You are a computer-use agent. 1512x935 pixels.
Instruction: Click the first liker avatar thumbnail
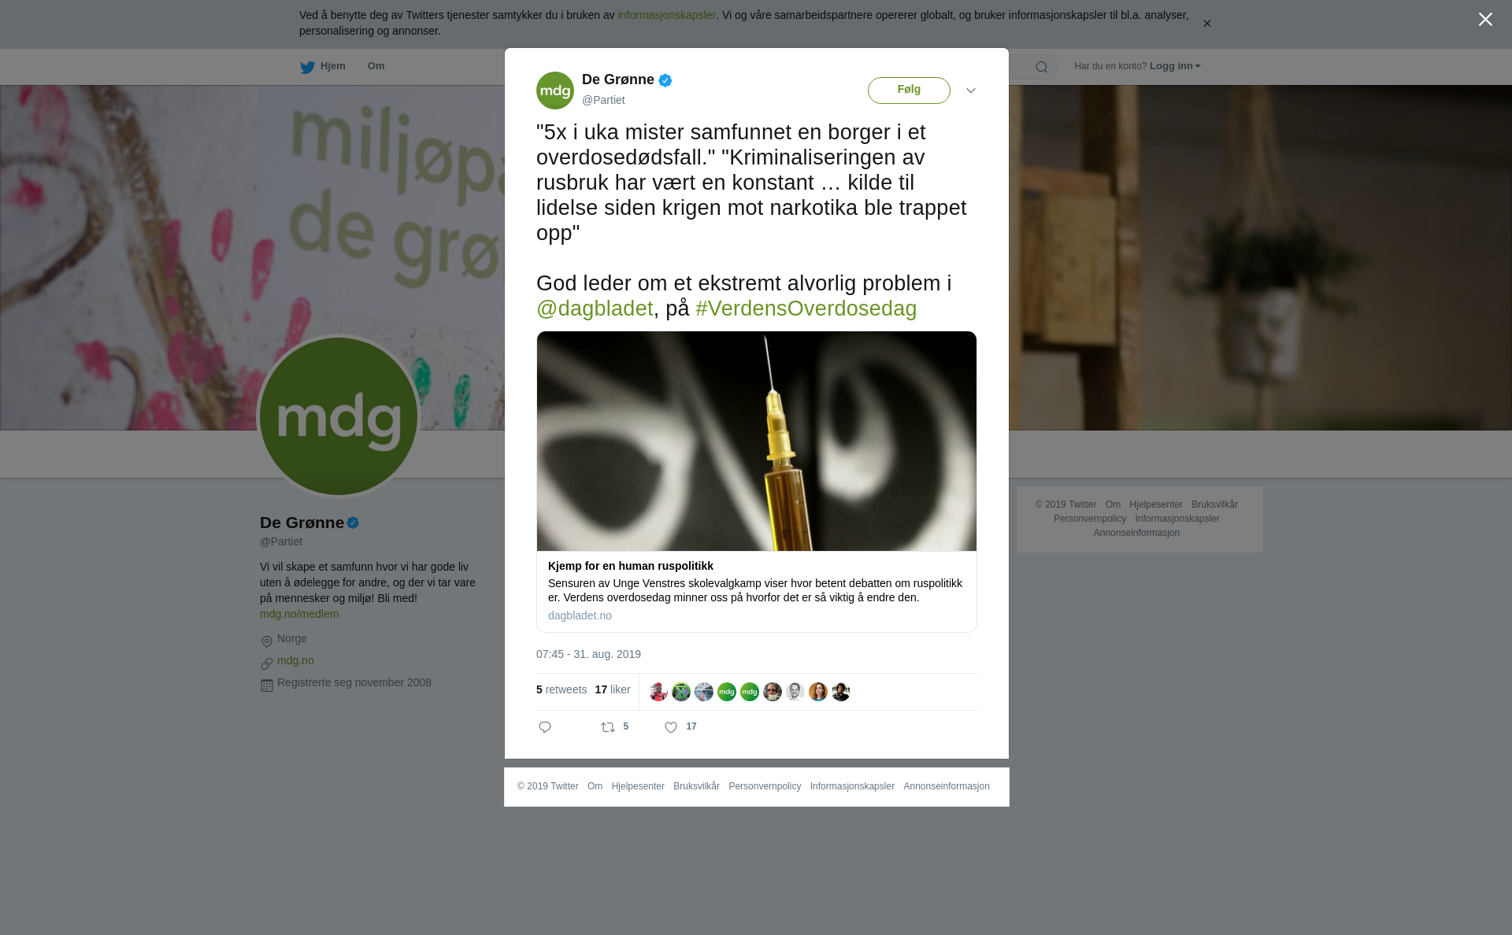pos(658,692)
